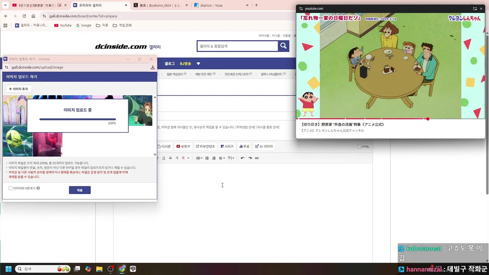The height and width of the screenshot is (275, 489).
Task: Click the 갤러리 & 통합검색 search field
Action: (237, 46)
